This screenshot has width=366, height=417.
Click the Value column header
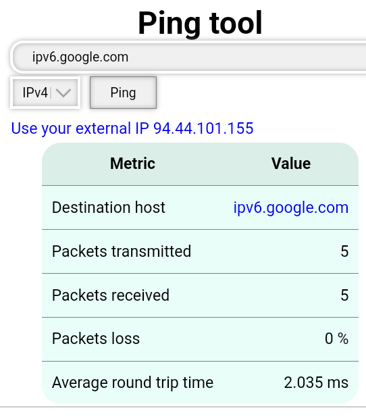(291, 164)
